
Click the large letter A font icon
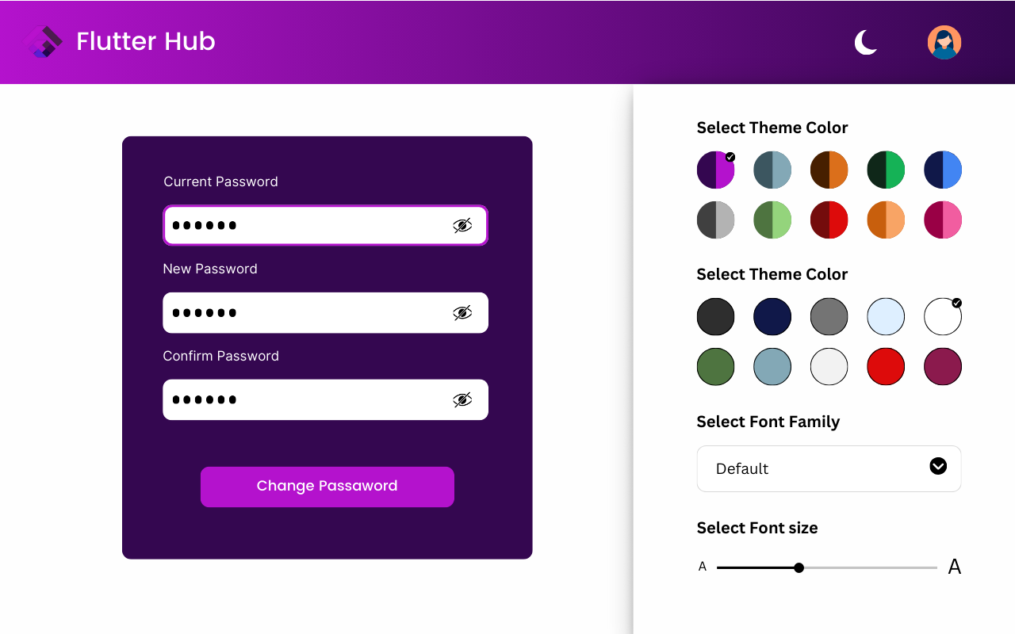pyautogui.click(x=955, y=567)
